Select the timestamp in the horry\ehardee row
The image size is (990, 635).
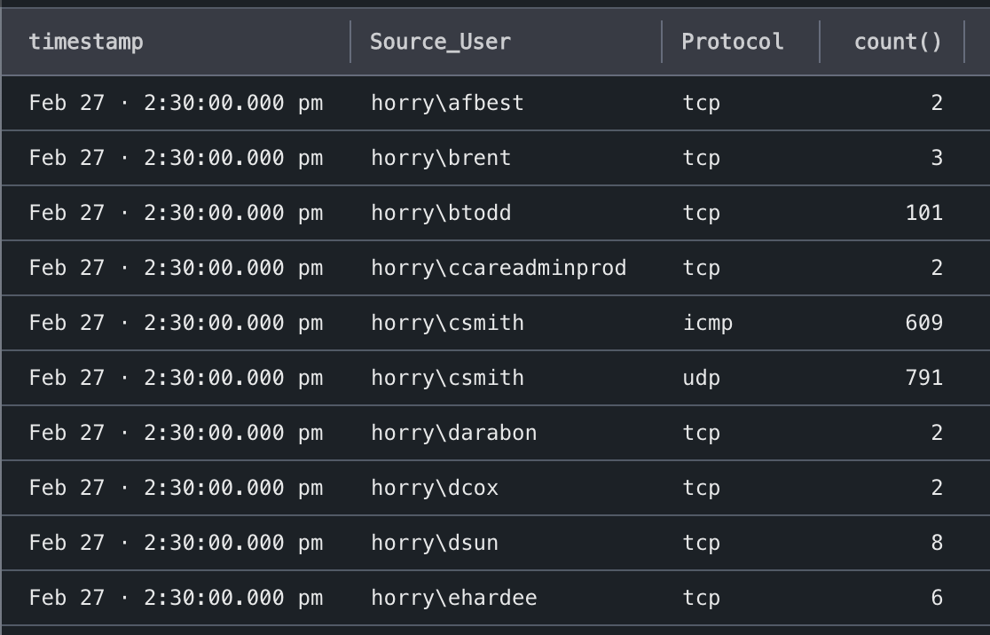(177, 597)
